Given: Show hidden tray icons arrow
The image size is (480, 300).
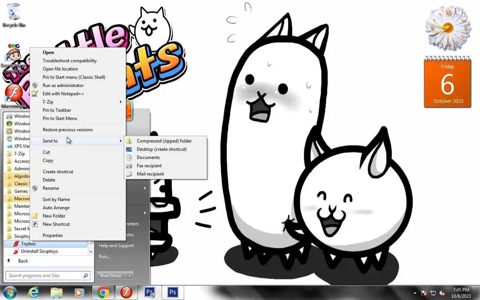Looking at the screenshot, I should point(415,293).
